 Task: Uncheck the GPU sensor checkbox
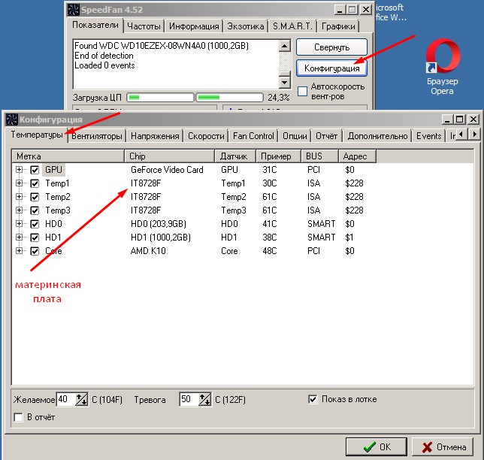tap(35, 170)
